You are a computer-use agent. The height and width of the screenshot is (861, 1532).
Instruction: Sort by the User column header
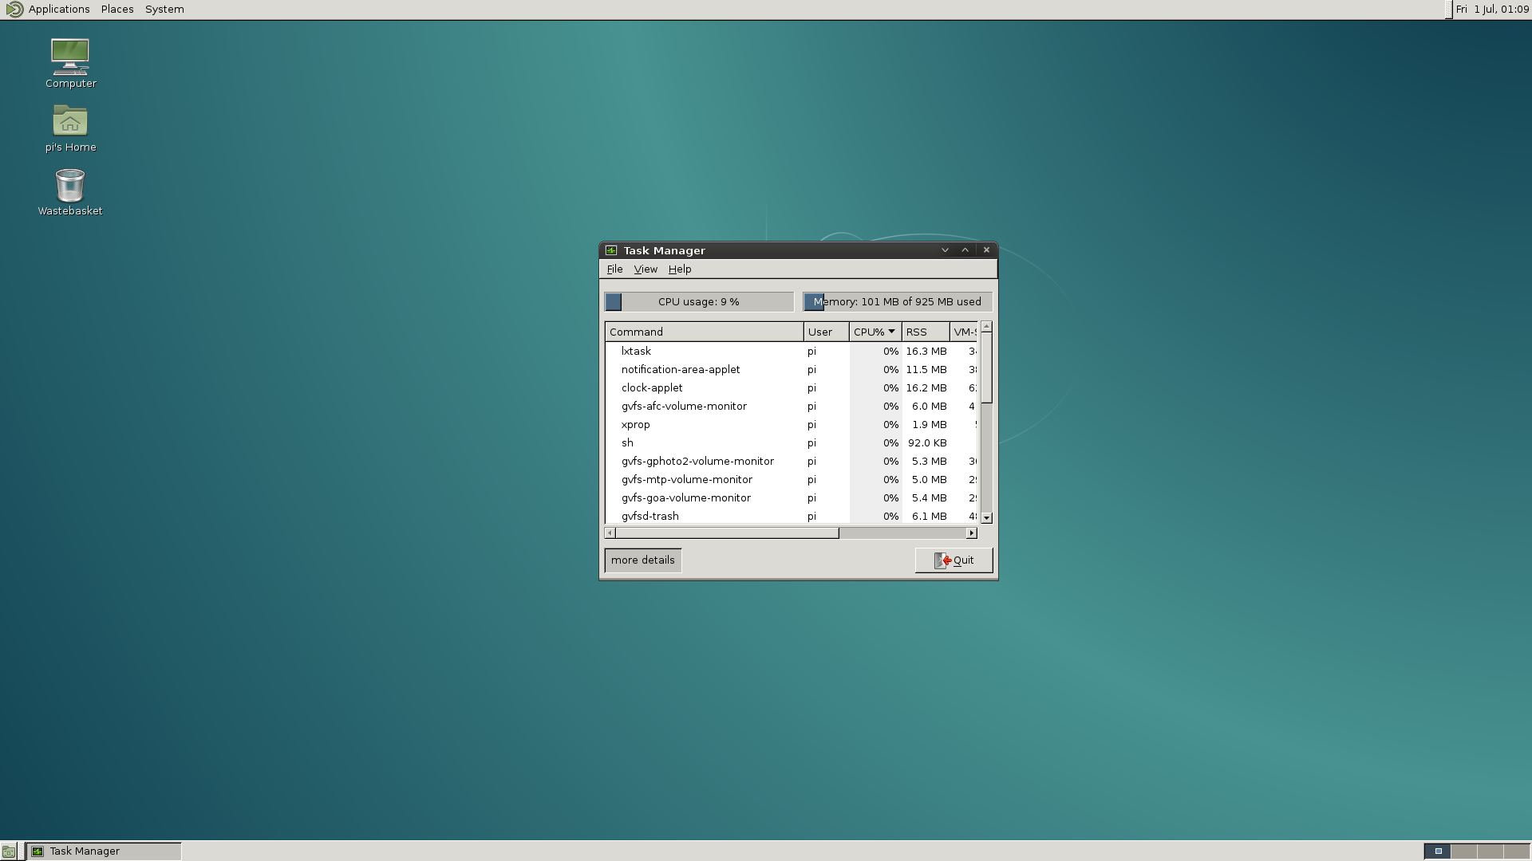(826, 332)
